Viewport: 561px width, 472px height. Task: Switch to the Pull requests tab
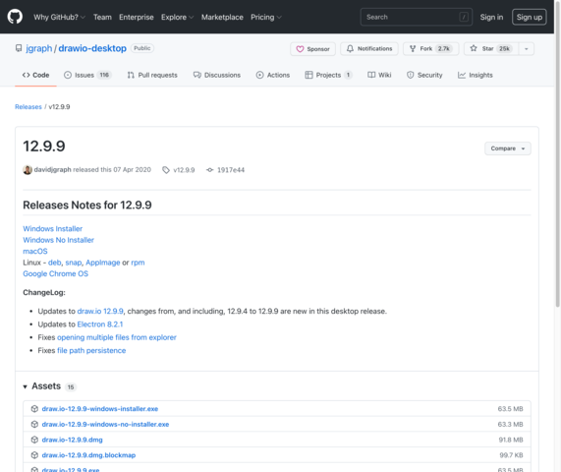point(152,75)
